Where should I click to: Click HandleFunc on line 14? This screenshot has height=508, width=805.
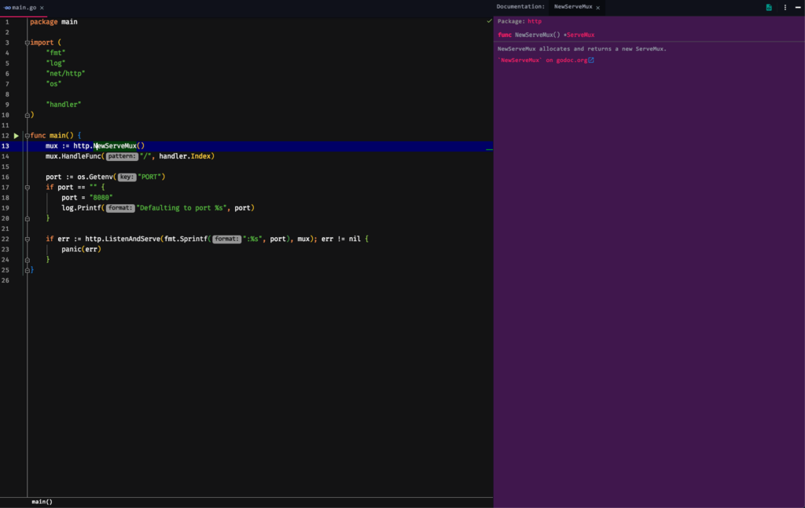pyautogui.click(x=81, y=156)
